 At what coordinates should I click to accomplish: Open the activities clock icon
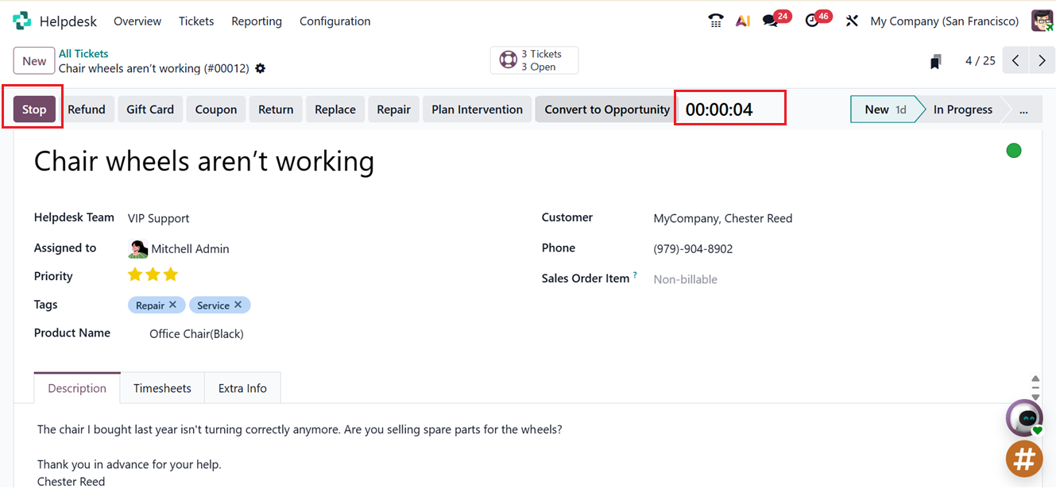point(812,21)
